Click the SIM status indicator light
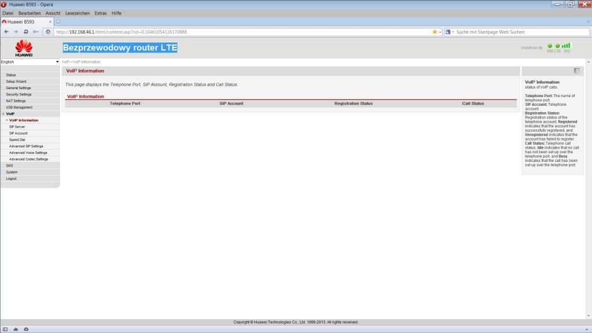592x333 pixels. click(550, 46)
